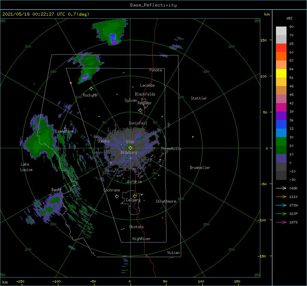Screen dimensions: 307x286
Task: Click the dBZ legend heading
Action: (x=289, y=18)
